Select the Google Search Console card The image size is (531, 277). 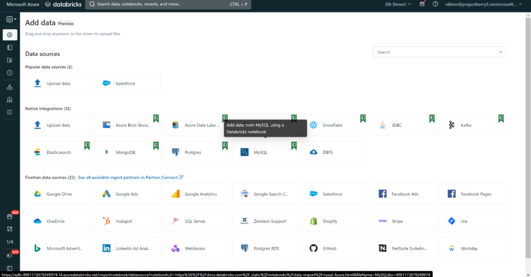tap(265, 194)
